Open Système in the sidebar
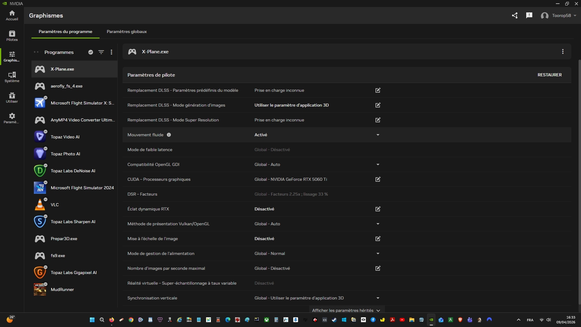This screenshot has height=327, width=581. pyautogui.click(x=12, y=77)
